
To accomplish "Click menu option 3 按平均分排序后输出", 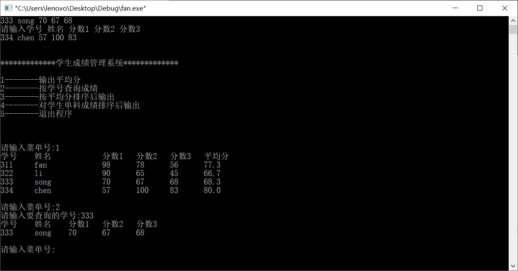I will [58, 97].
